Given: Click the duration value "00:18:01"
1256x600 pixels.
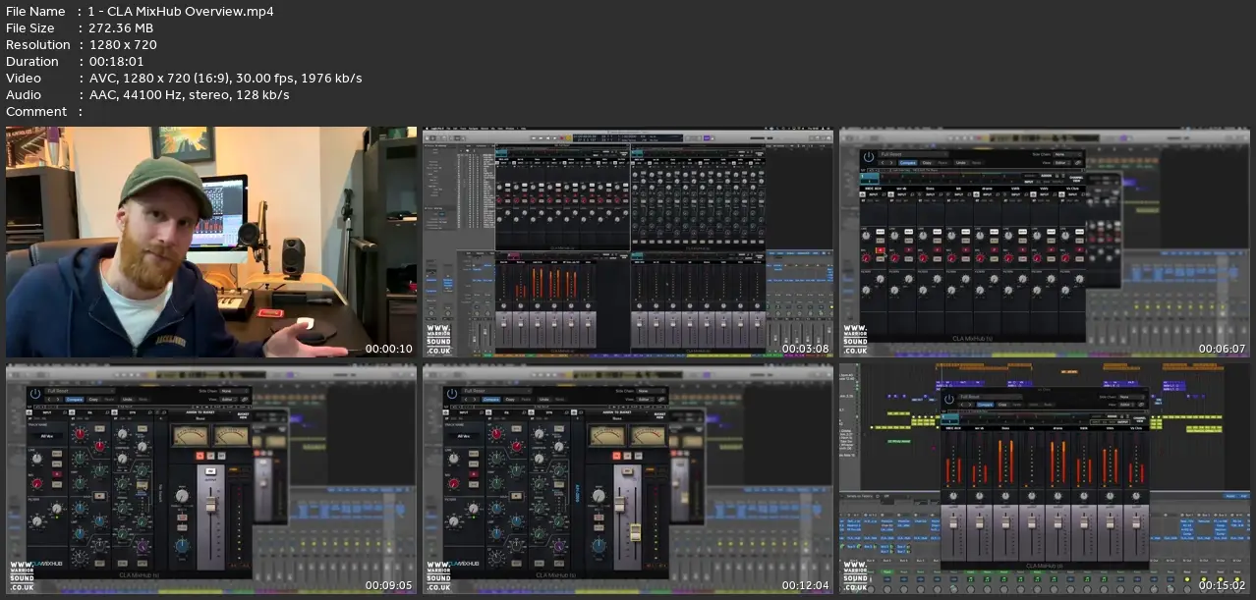Looking at the screenshot, I should pos(117,62).
